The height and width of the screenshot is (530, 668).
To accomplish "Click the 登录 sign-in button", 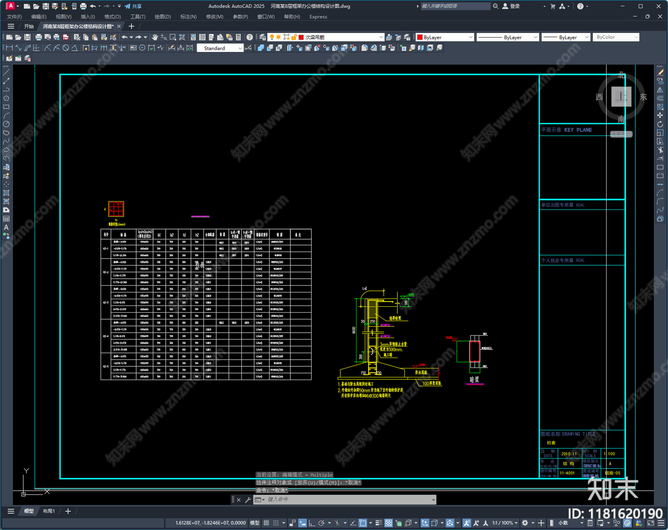I will click(x=511, y=6).
